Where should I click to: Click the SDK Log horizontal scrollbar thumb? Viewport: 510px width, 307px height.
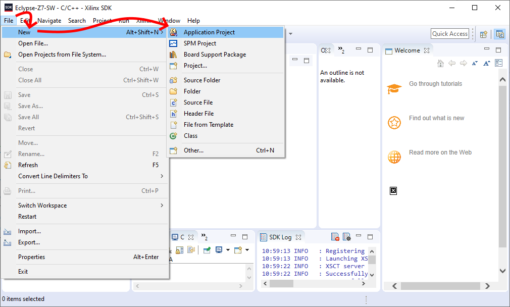pos(281,284)
